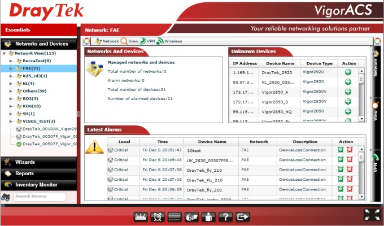Expand the Others(59) network node
The image size is (384, 226).
click(x=11, y=91)
